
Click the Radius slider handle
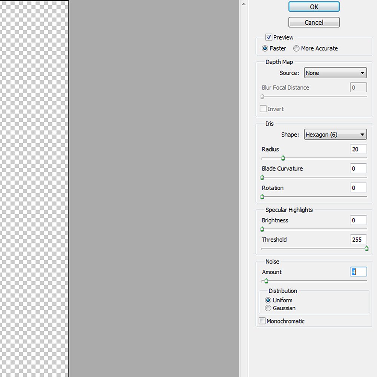(283, 158)
